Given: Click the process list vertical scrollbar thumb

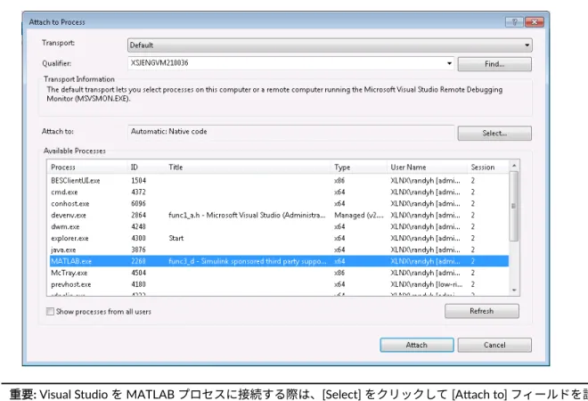Looking at the screenshot, I should tap(514, 206).
